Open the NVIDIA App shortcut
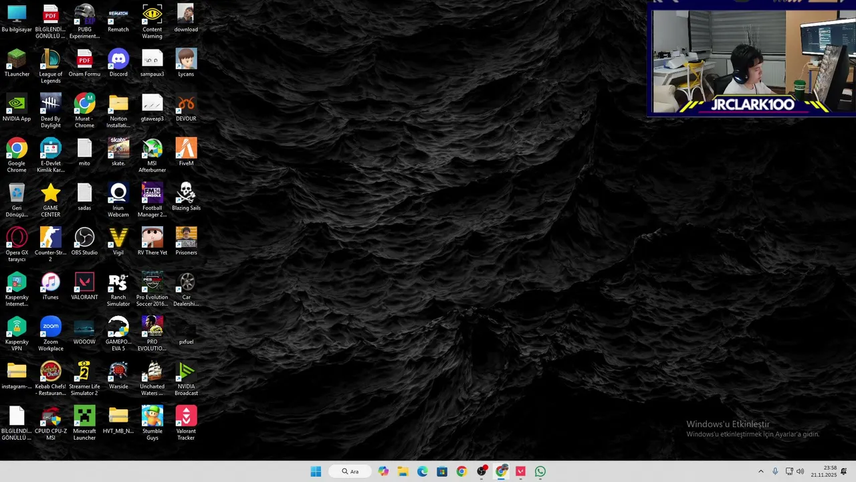 (x=17, y=108)
